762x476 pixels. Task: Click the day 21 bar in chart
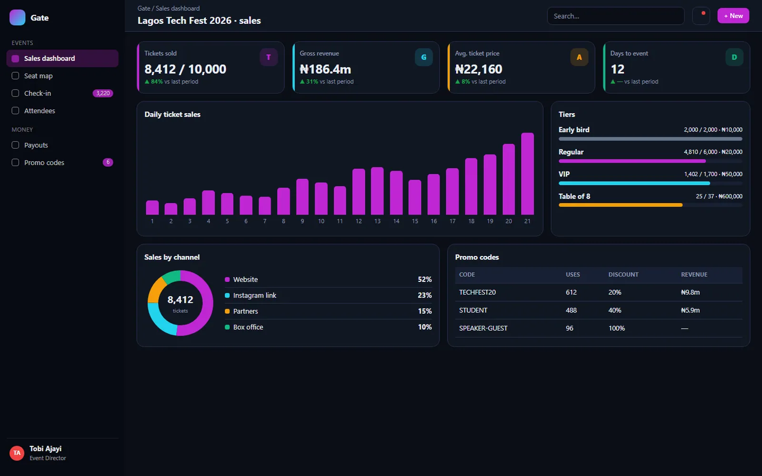tap(527, 174)
